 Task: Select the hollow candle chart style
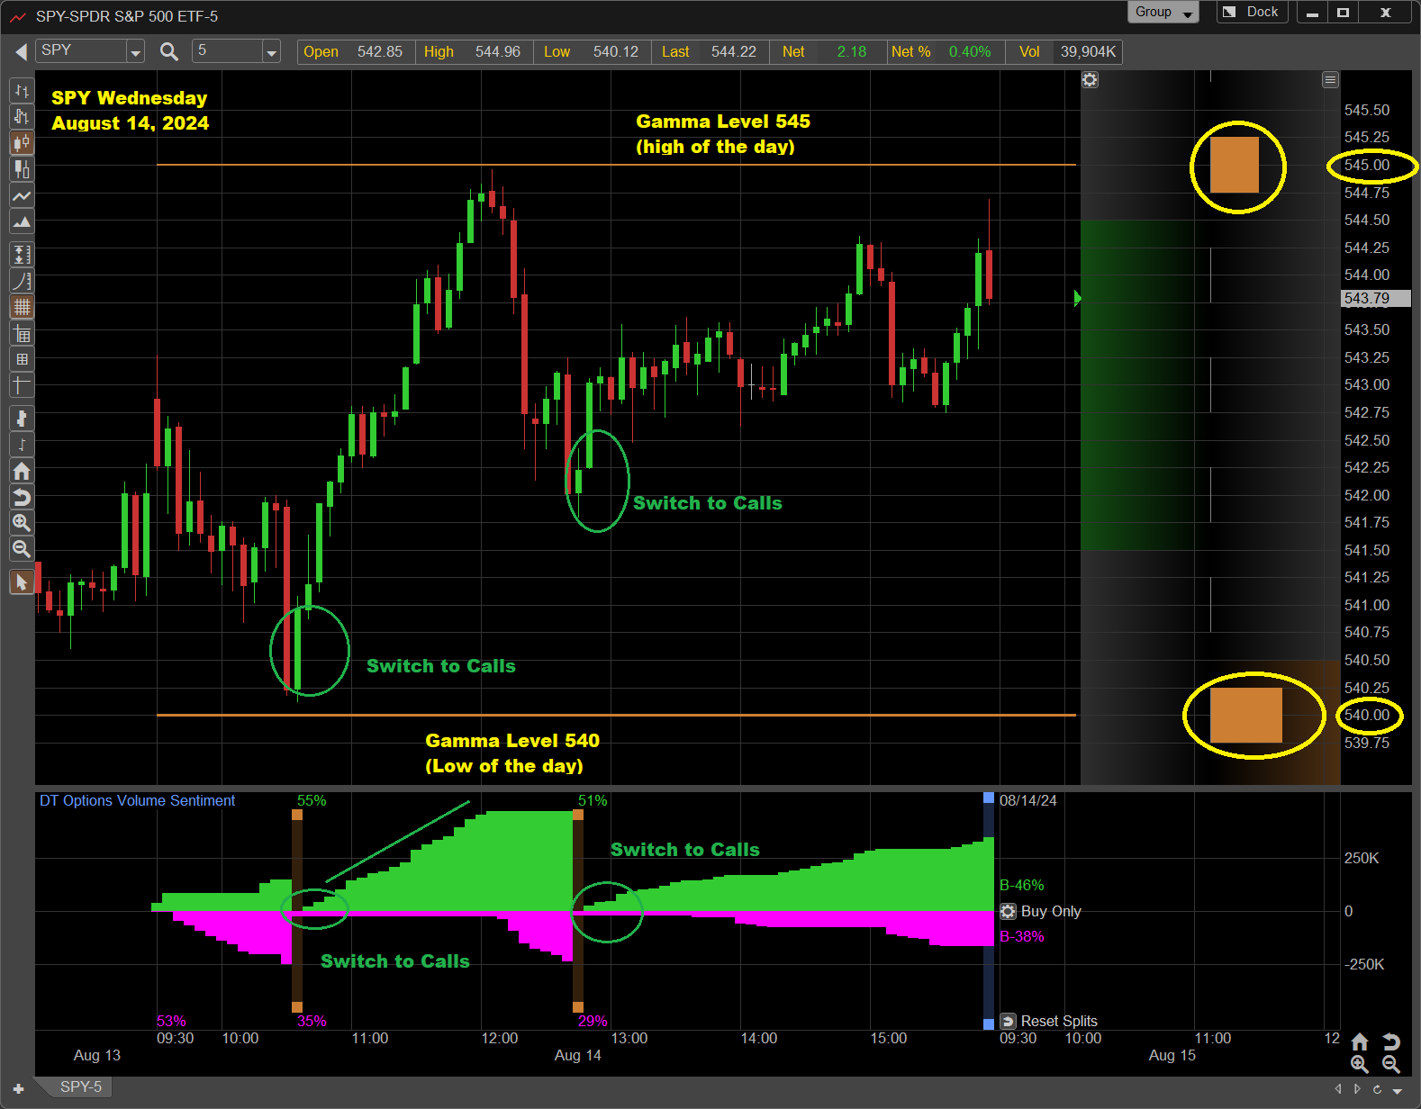click(22, 169)
